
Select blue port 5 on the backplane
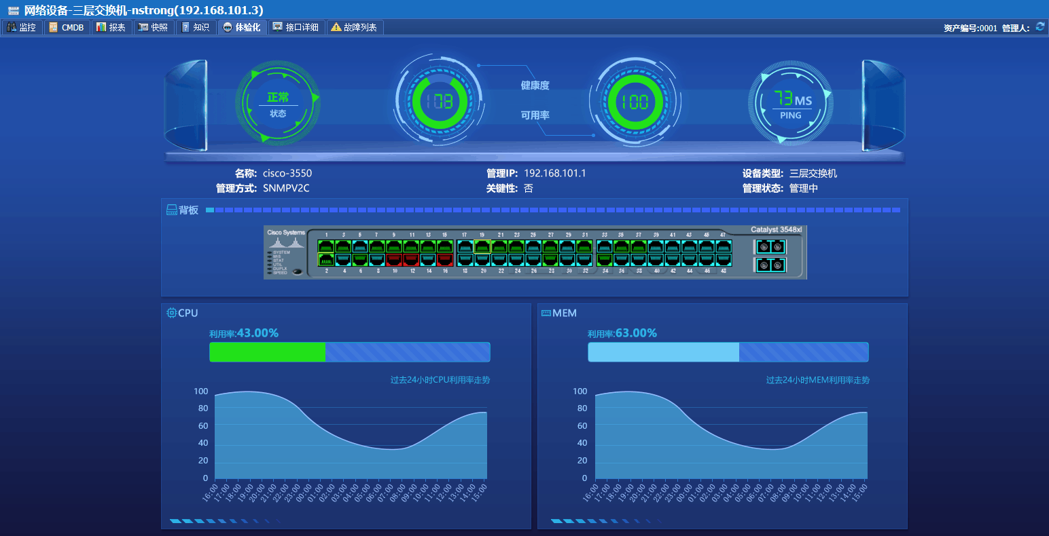[360, 246]
